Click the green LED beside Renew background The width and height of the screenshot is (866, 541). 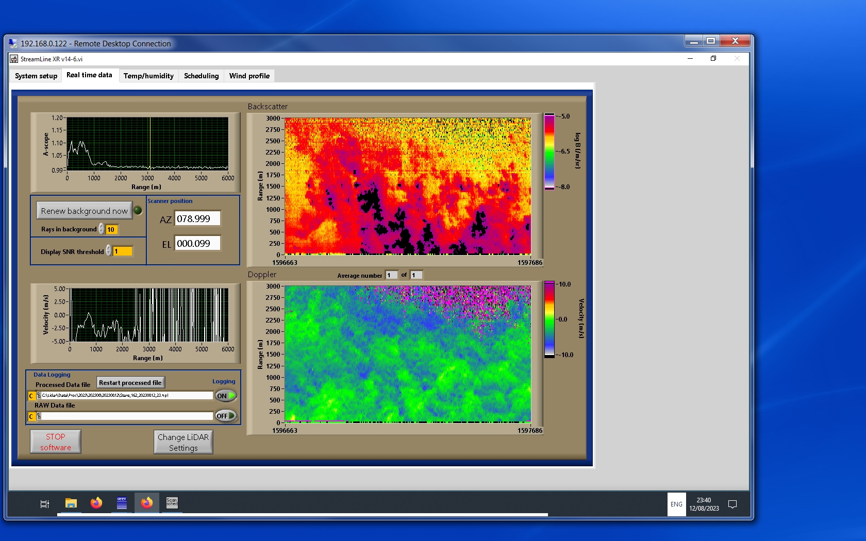click(138, 210)
